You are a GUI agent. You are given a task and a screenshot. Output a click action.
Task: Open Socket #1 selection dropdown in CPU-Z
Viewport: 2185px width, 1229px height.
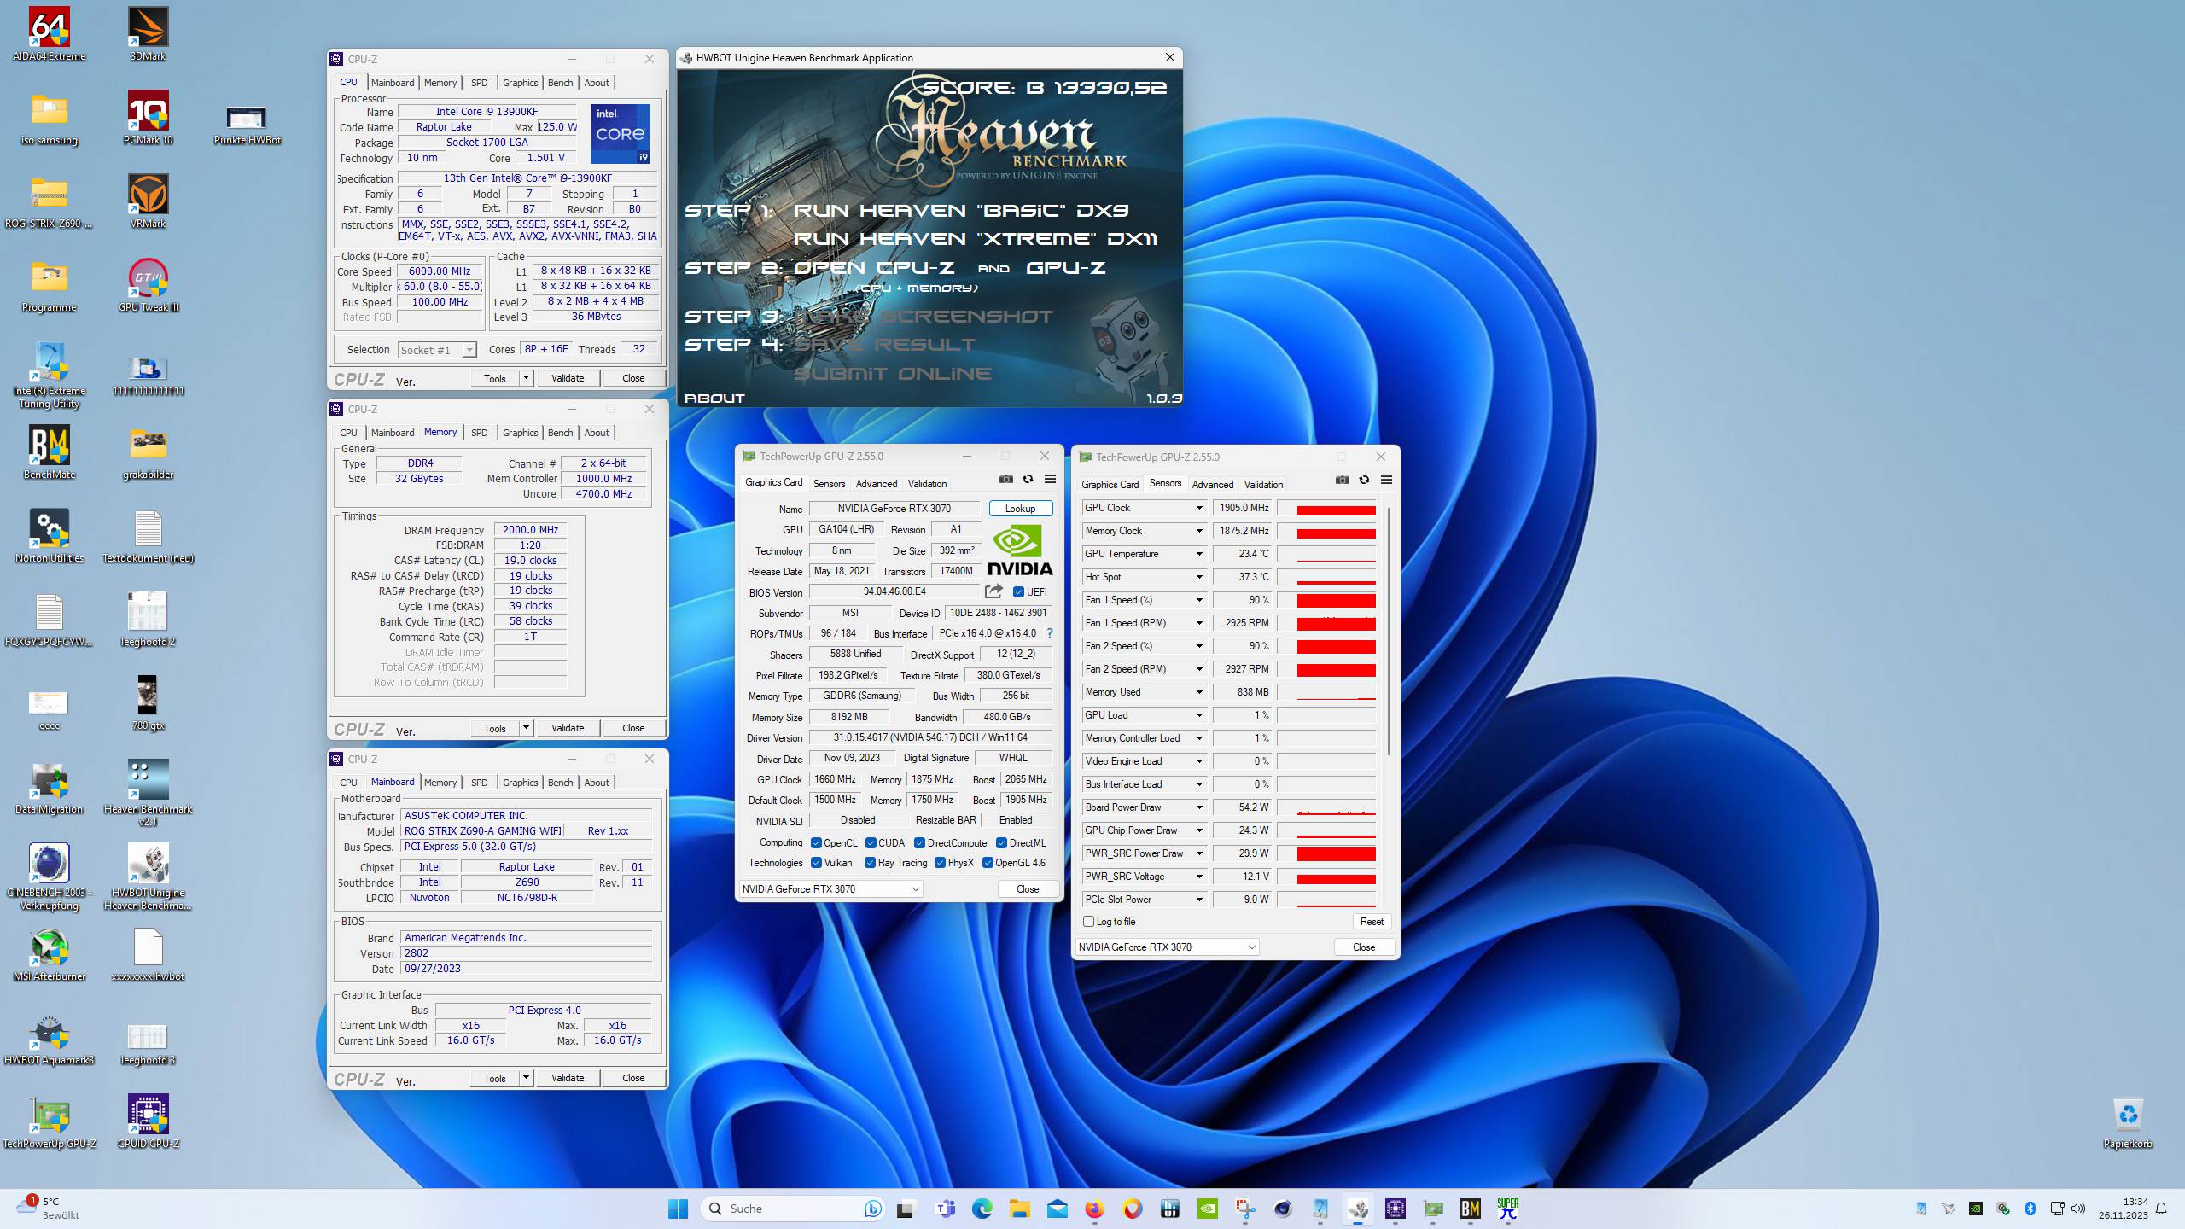(x=437, y=350)
